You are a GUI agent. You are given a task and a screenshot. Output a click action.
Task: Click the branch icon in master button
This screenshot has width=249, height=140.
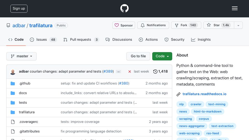pos(12,56)
